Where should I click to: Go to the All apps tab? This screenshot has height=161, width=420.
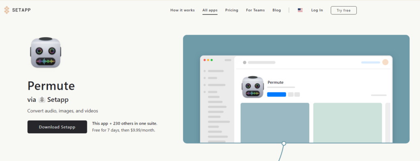click(210, 10)
